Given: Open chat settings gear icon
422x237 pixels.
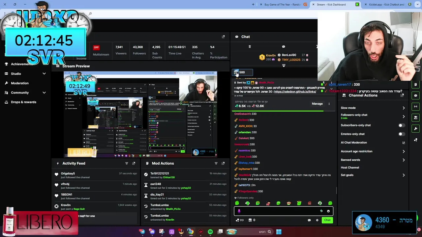Looking at the screenshot, I should 317,220.
